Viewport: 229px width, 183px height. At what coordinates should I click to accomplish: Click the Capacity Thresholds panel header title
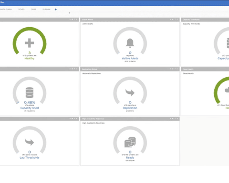pos(191,20)
